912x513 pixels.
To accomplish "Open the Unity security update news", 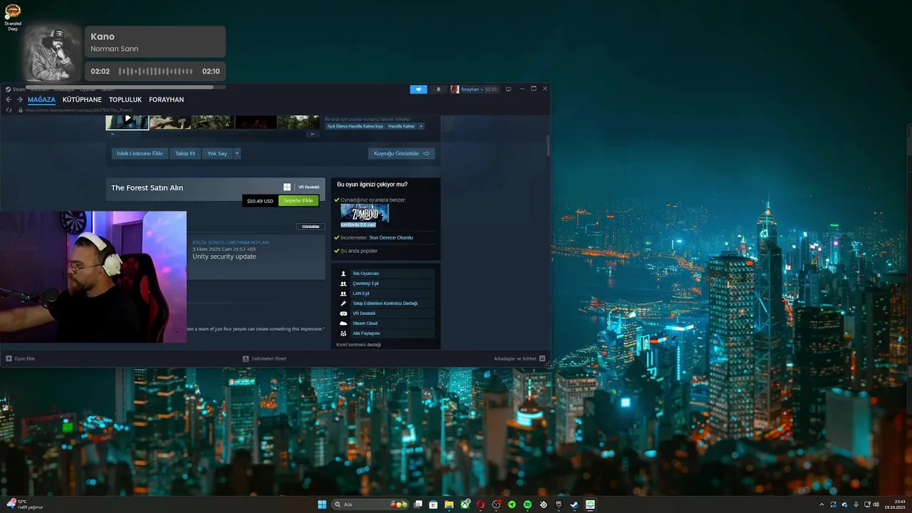I will tap(224, 256).
